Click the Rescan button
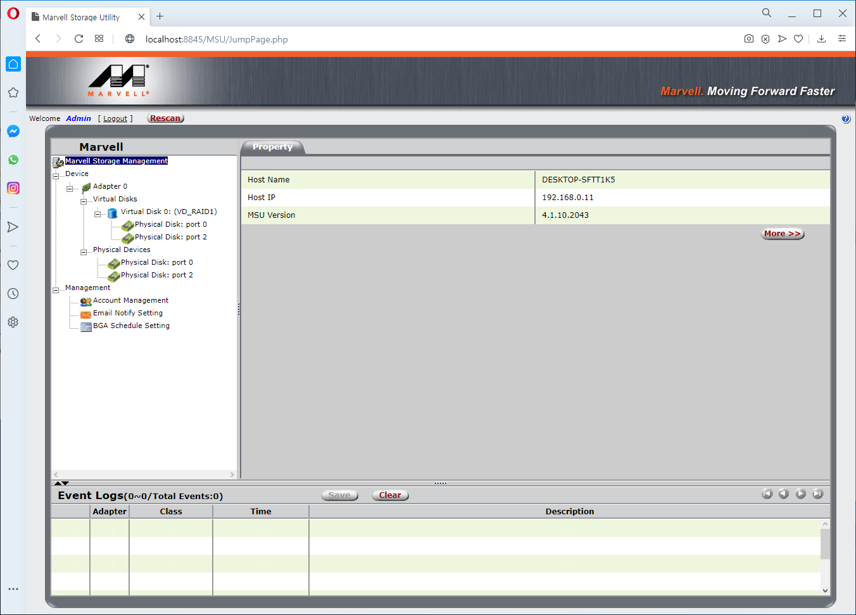The width and height of the screenshot is (856, 615). click(165, 118)
